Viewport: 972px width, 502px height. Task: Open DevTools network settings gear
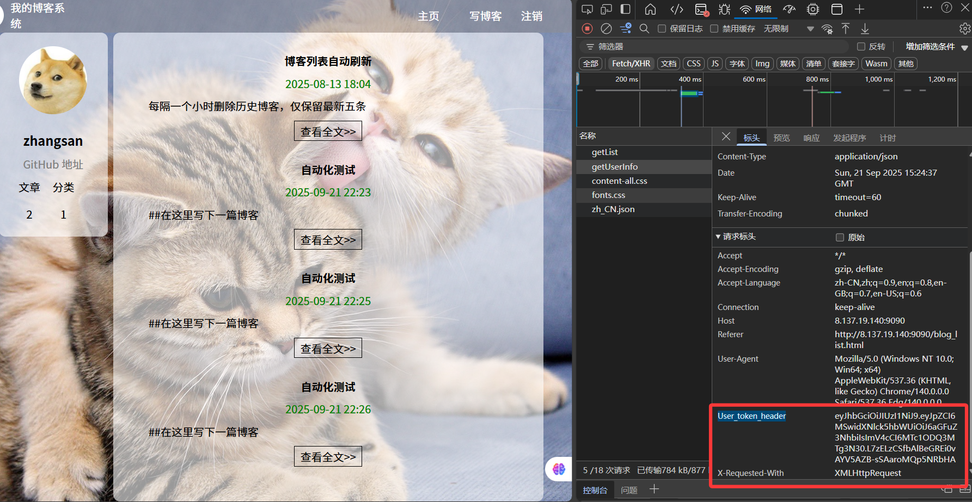(964, 28)
